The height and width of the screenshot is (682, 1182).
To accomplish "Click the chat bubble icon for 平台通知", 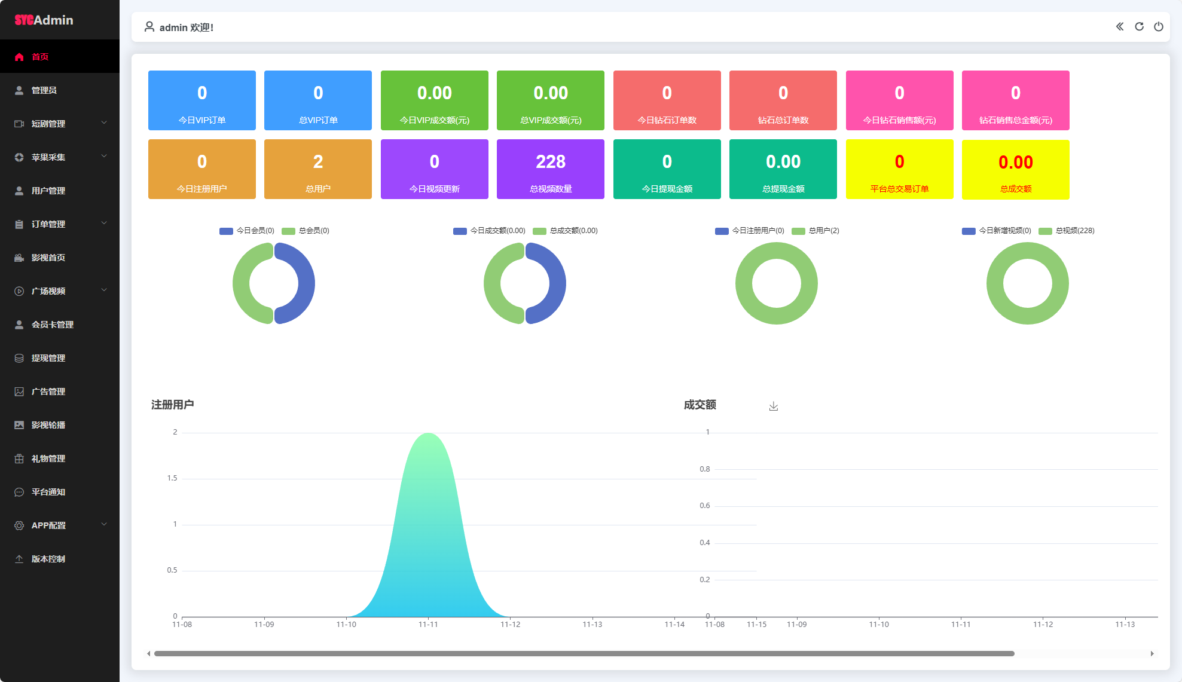I will pyautogui.click(x=19, y=492).
